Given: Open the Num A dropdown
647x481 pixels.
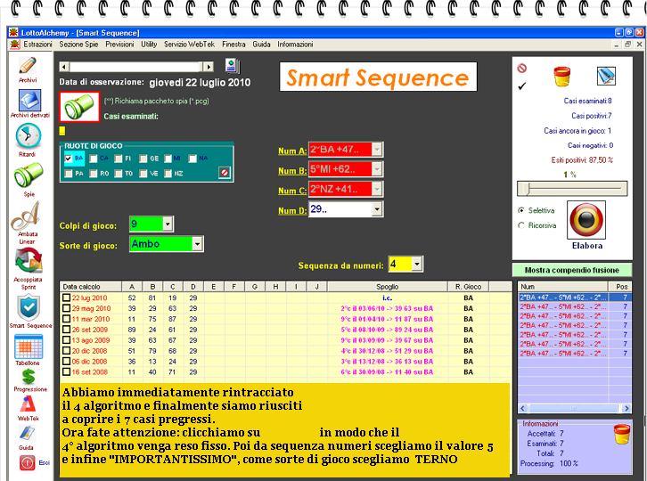Looking at the screenshot, I should point(377,150).
